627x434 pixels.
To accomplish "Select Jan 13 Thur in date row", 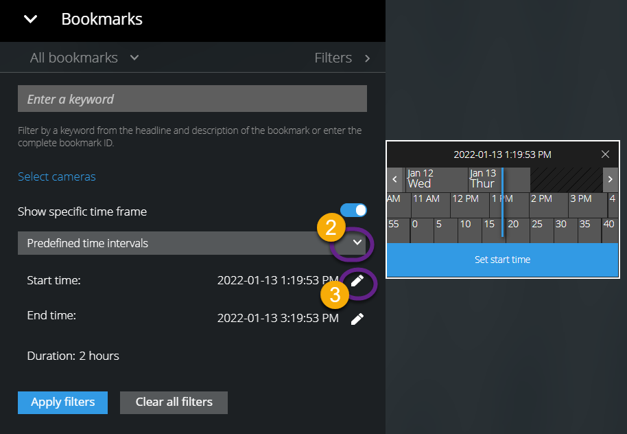I will 499,179.
